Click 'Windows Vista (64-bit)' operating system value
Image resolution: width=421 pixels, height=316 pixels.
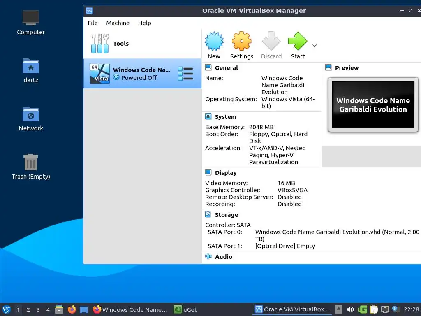288,102
